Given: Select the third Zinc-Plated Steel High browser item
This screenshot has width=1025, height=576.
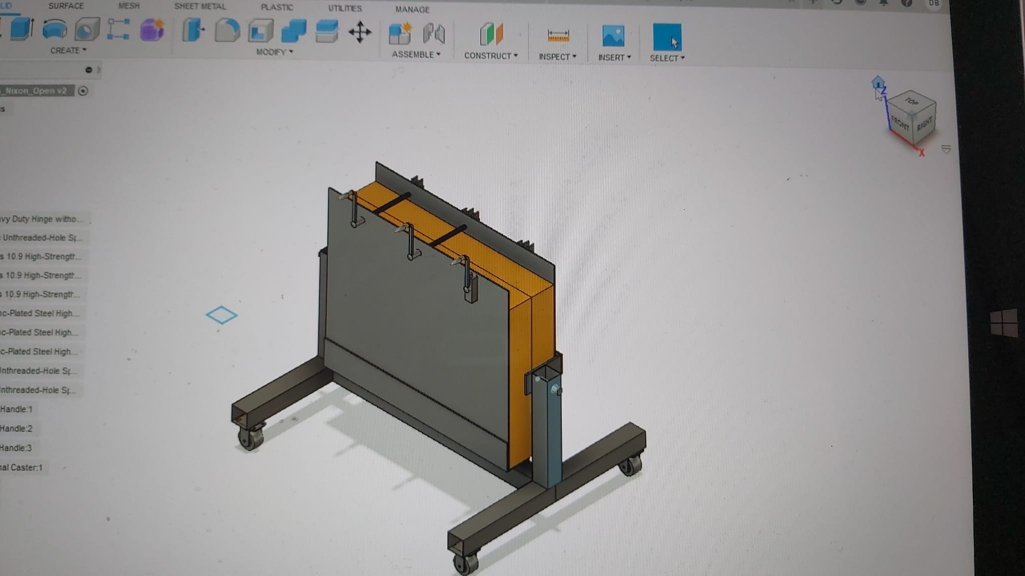Looking at the screenshot, I should (x=39, y=351).
